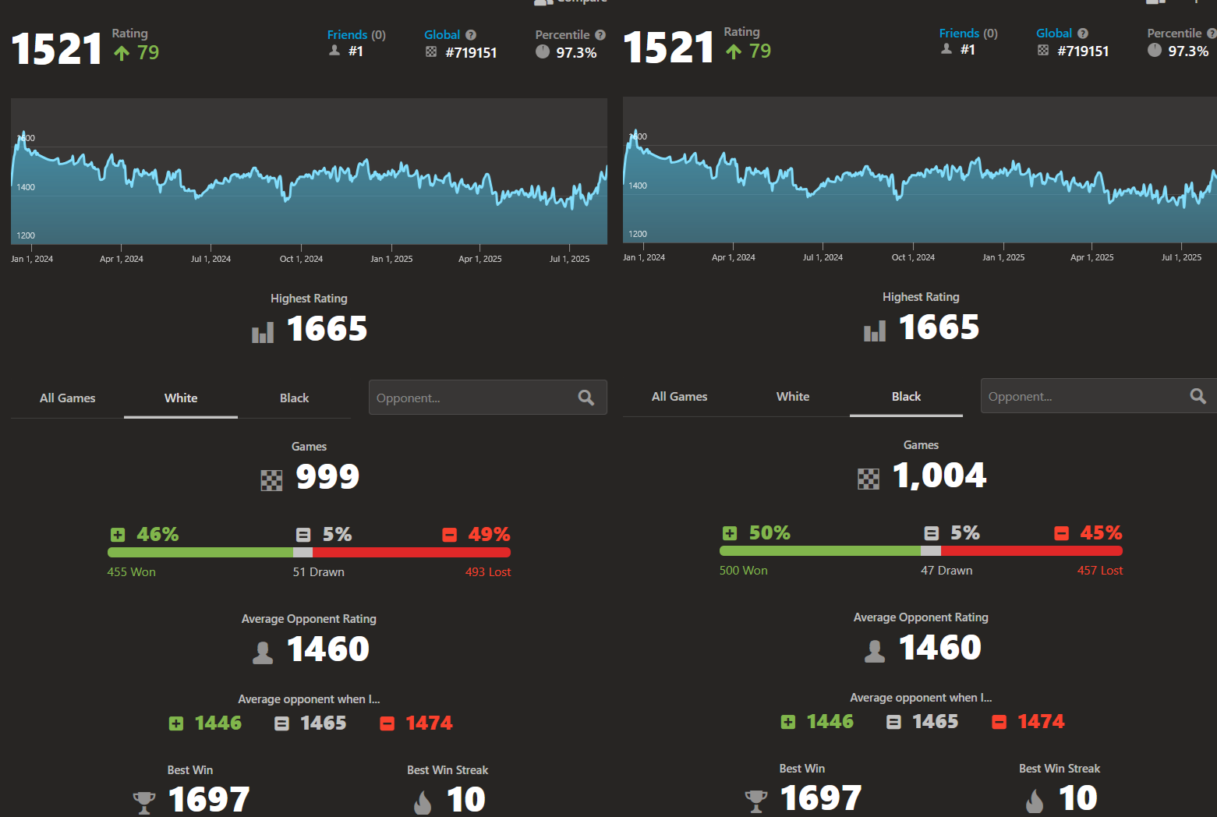The image size is (1217, 817).
Task: Click the green rating-up arrow beside 79 in the White-stats panel
Action: pyautogui.click(x=122, y=53)
